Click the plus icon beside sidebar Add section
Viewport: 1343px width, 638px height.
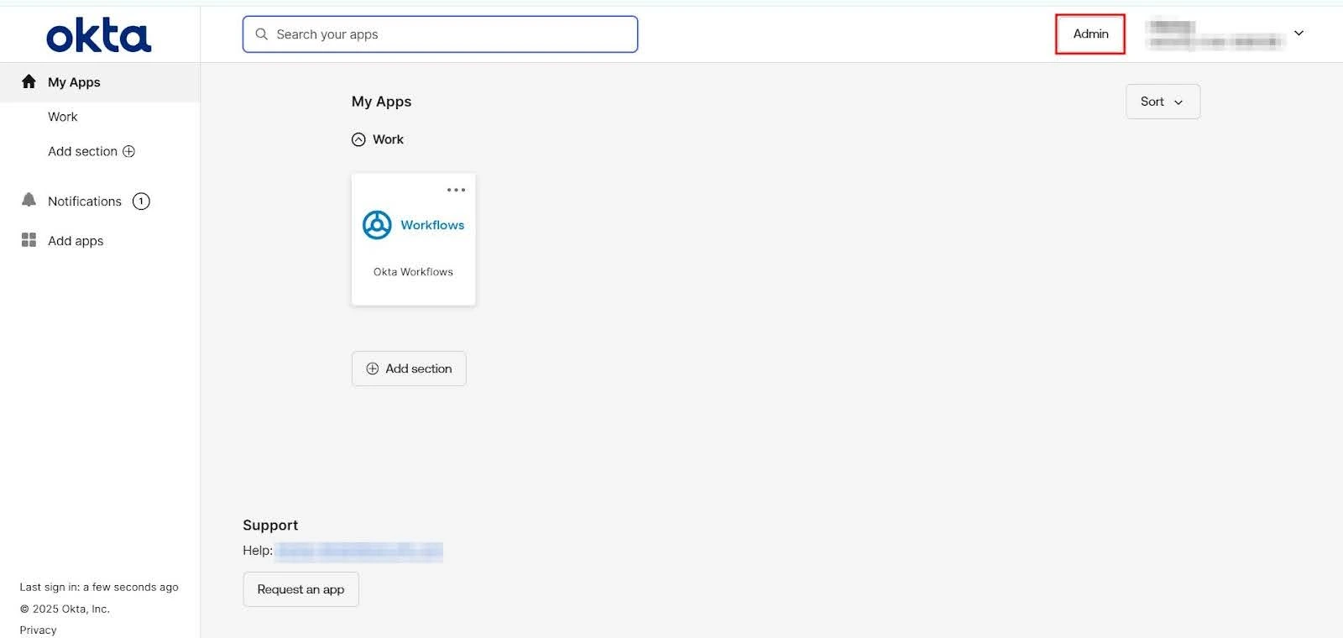[x=128, y=151]
